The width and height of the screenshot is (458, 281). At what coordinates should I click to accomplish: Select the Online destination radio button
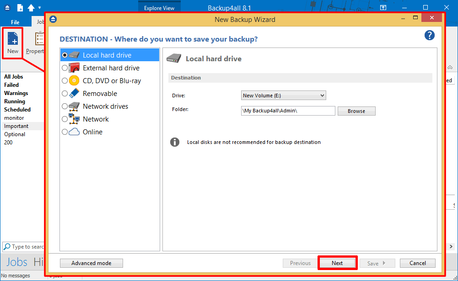tap(65, 132)
